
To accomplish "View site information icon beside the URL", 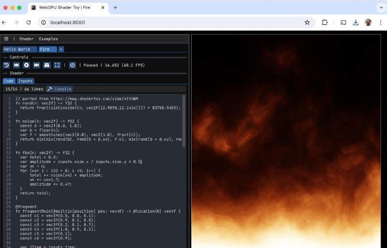I will (x=44, y=22).
